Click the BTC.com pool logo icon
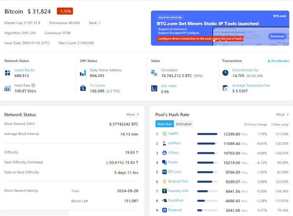 164,172
